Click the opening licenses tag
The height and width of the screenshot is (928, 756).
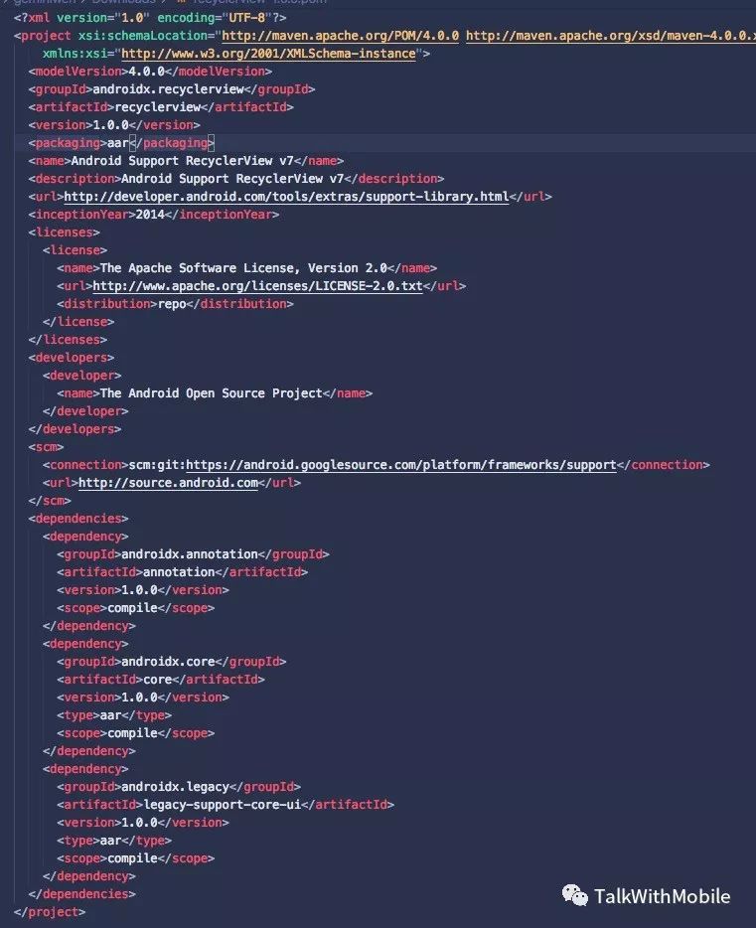click(64, 232)
